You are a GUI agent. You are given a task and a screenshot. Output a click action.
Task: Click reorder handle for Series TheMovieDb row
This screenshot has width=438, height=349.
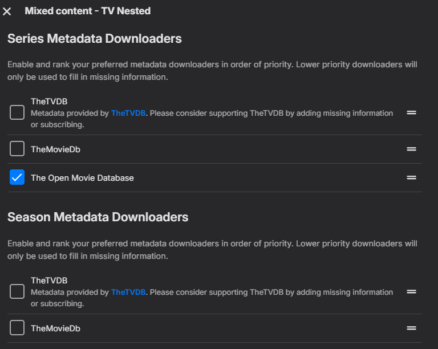pos(411,149)
